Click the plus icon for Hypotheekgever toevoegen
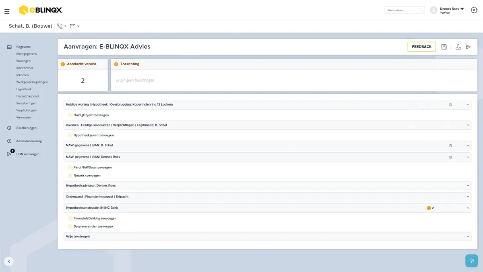This screenshot has height=272, width=483. (70, 135)
